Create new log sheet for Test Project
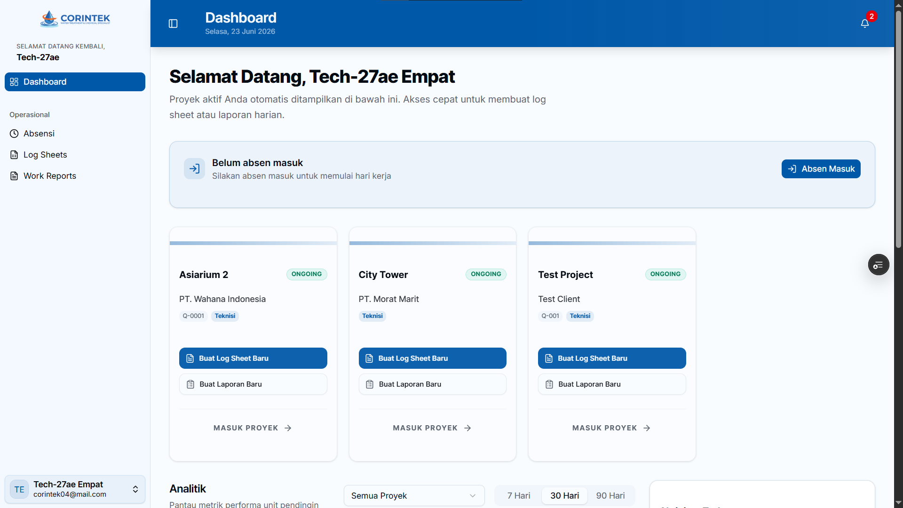 (612, 358)
